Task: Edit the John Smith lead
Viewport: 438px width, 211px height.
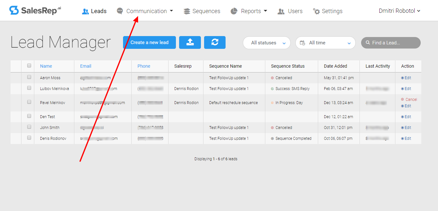Action: point(406,128)
